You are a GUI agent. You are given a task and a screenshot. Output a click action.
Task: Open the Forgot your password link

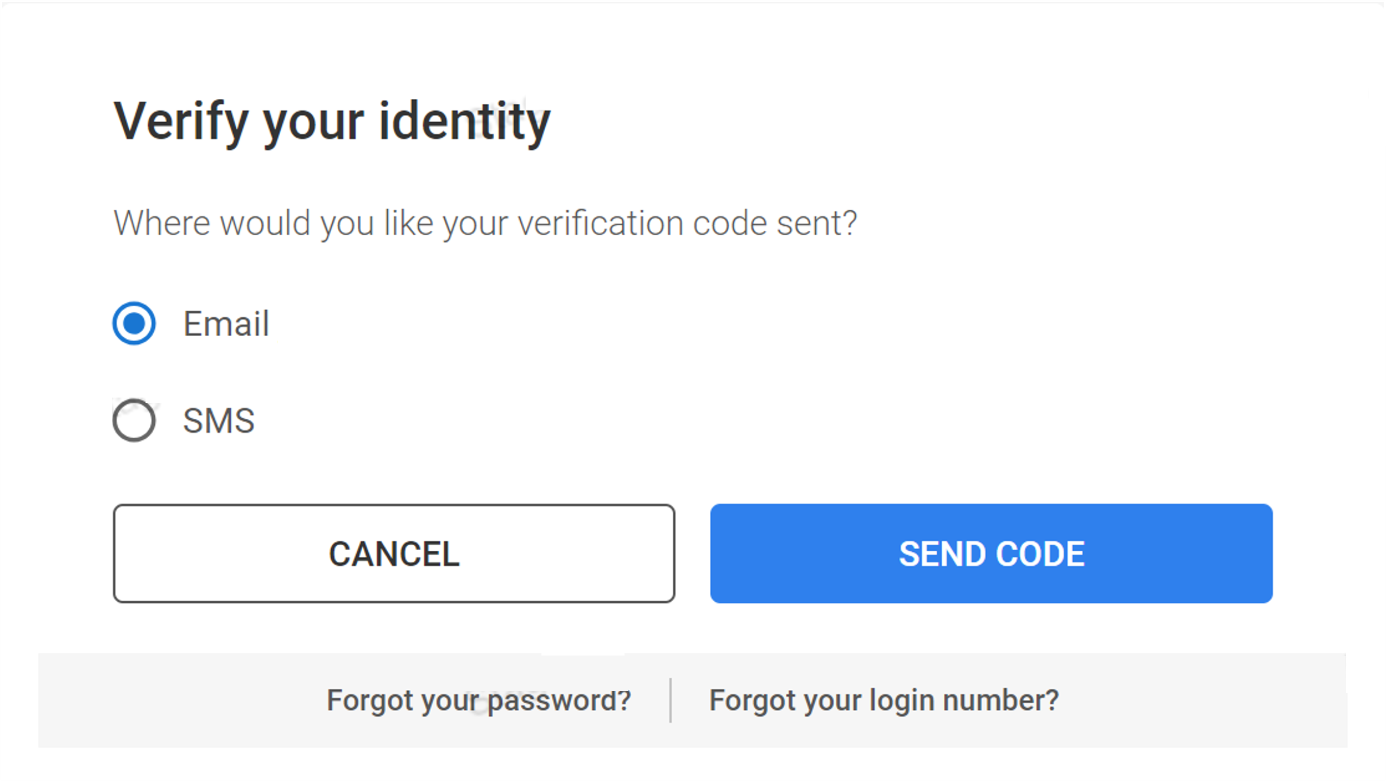478,700
